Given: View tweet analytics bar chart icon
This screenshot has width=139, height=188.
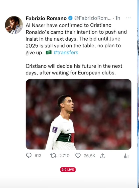Looking at the screenshot, I should pos(126,156).
